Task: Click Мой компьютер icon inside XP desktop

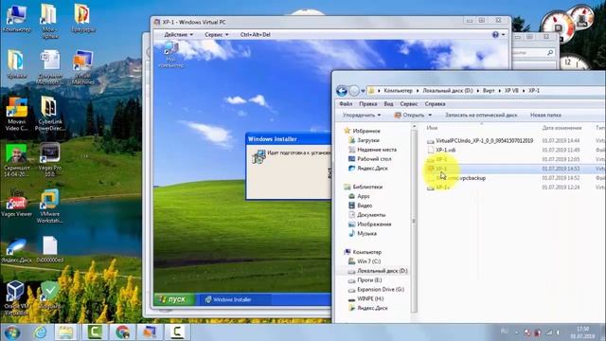Action: click(170, 55)
